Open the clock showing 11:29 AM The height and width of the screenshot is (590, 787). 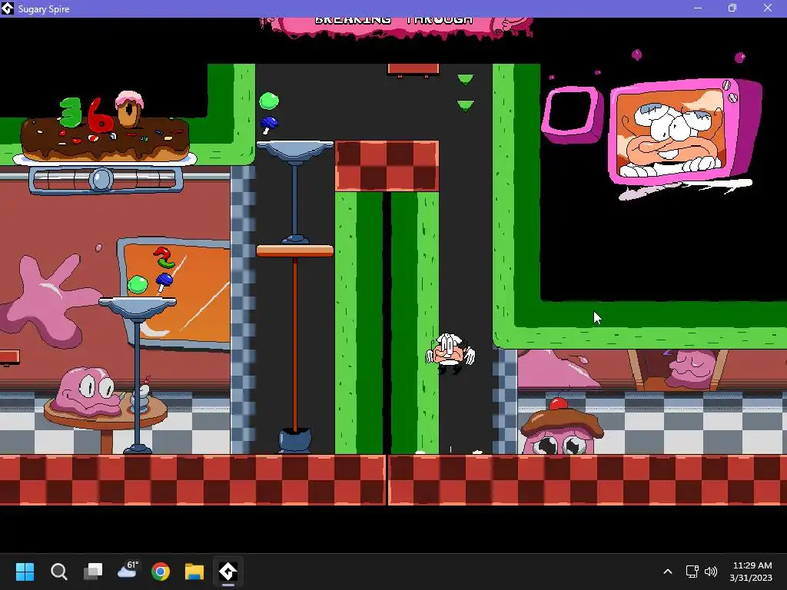(x=750, y=572)
